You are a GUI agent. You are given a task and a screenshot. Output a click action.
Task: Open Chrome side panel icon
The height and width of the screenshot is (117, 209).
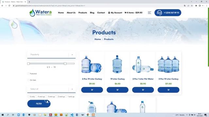coord(200,6)
